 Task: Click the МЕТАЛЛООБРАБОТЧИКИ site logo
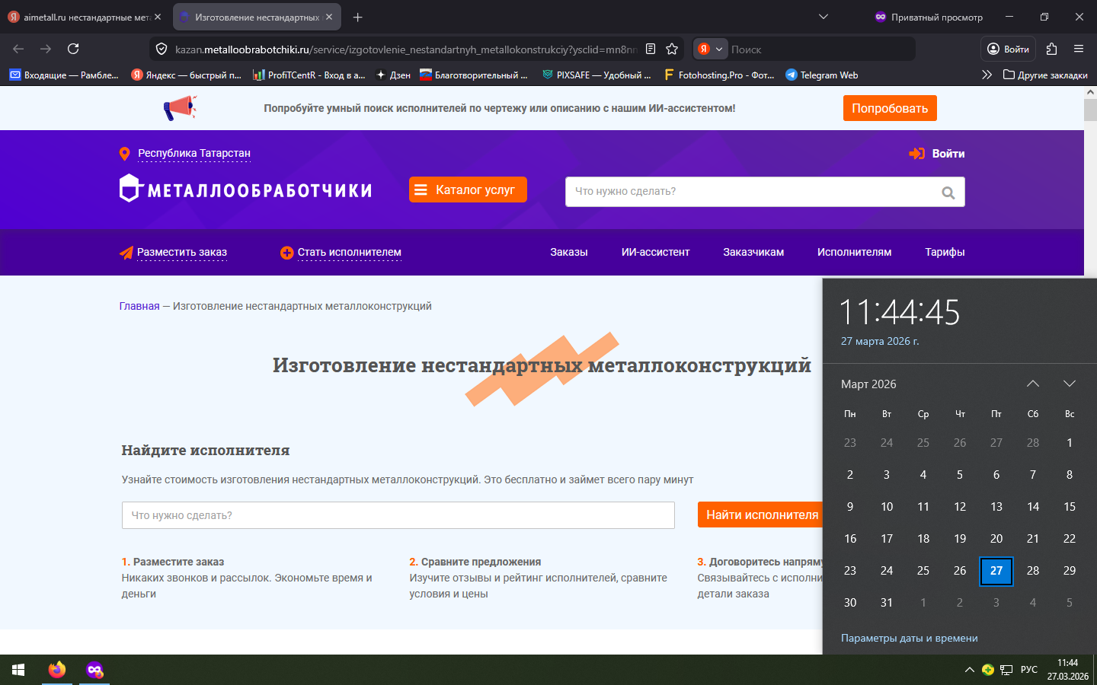coord(246,189)
